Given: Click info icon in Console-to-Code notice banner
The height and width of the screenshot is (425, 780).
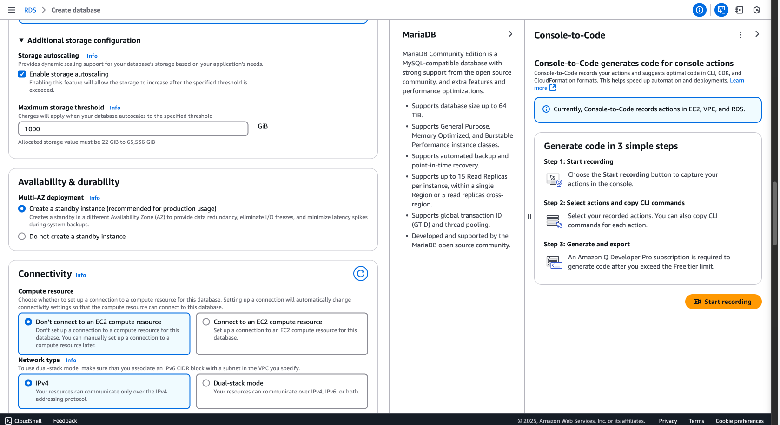Looking at the screenshot, I should click(x=546, y=109).
